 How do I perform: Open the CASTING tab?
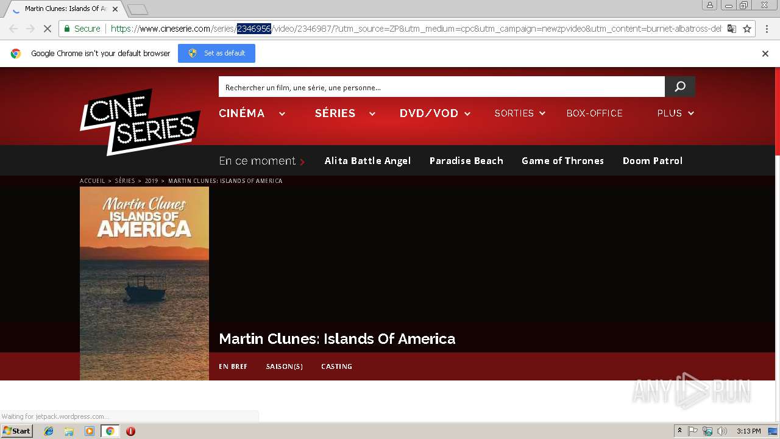click(336, 366)
